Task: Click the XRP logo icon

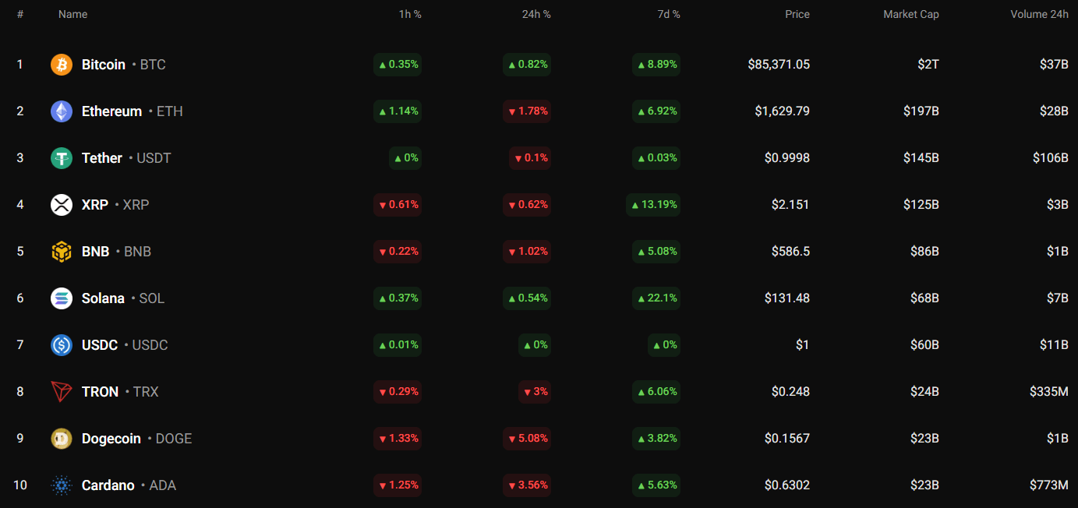Action: (62, 205)
